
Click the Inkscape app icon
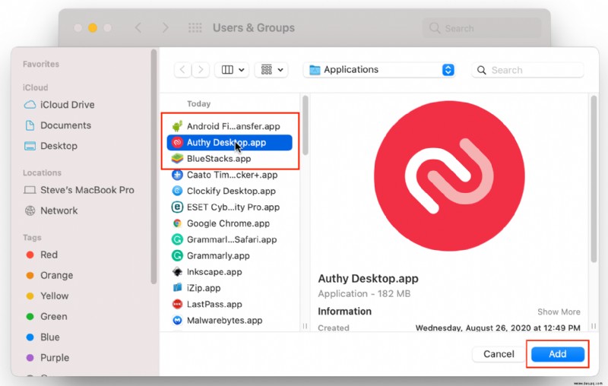coord(177,272)
